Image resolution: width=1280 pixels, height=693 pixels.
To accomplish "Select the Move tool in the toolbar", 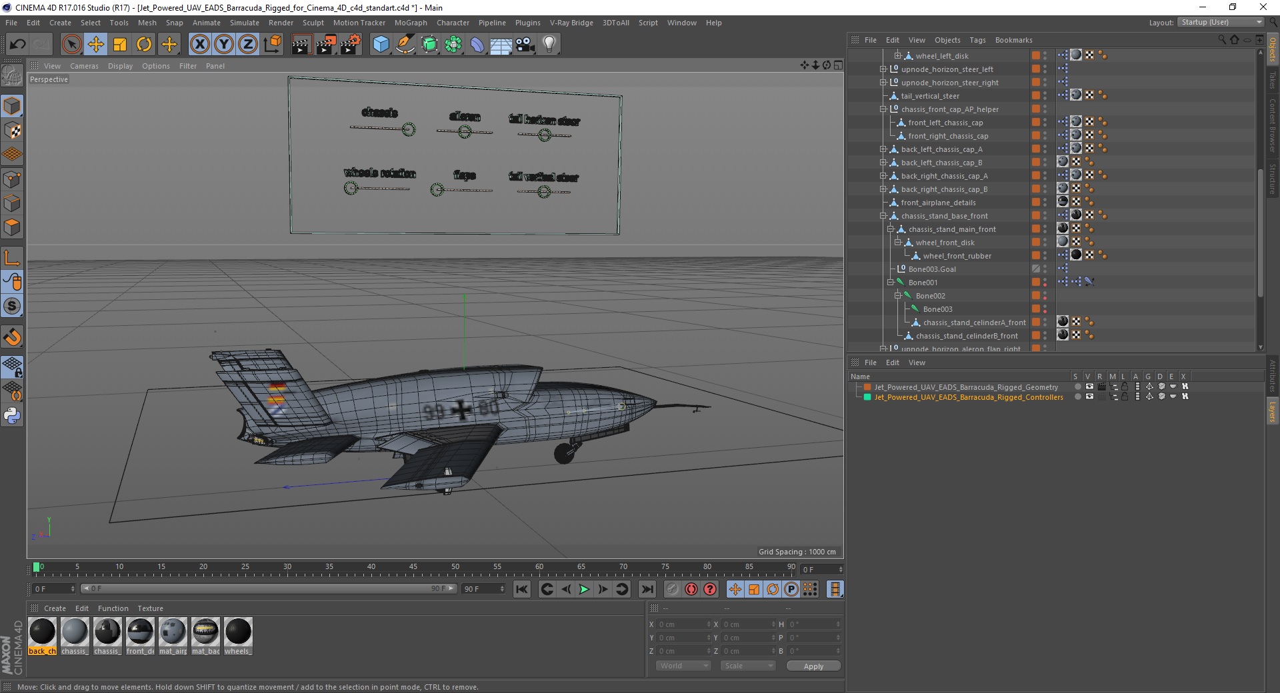I will pyautogui.click(x=96, y=45).
